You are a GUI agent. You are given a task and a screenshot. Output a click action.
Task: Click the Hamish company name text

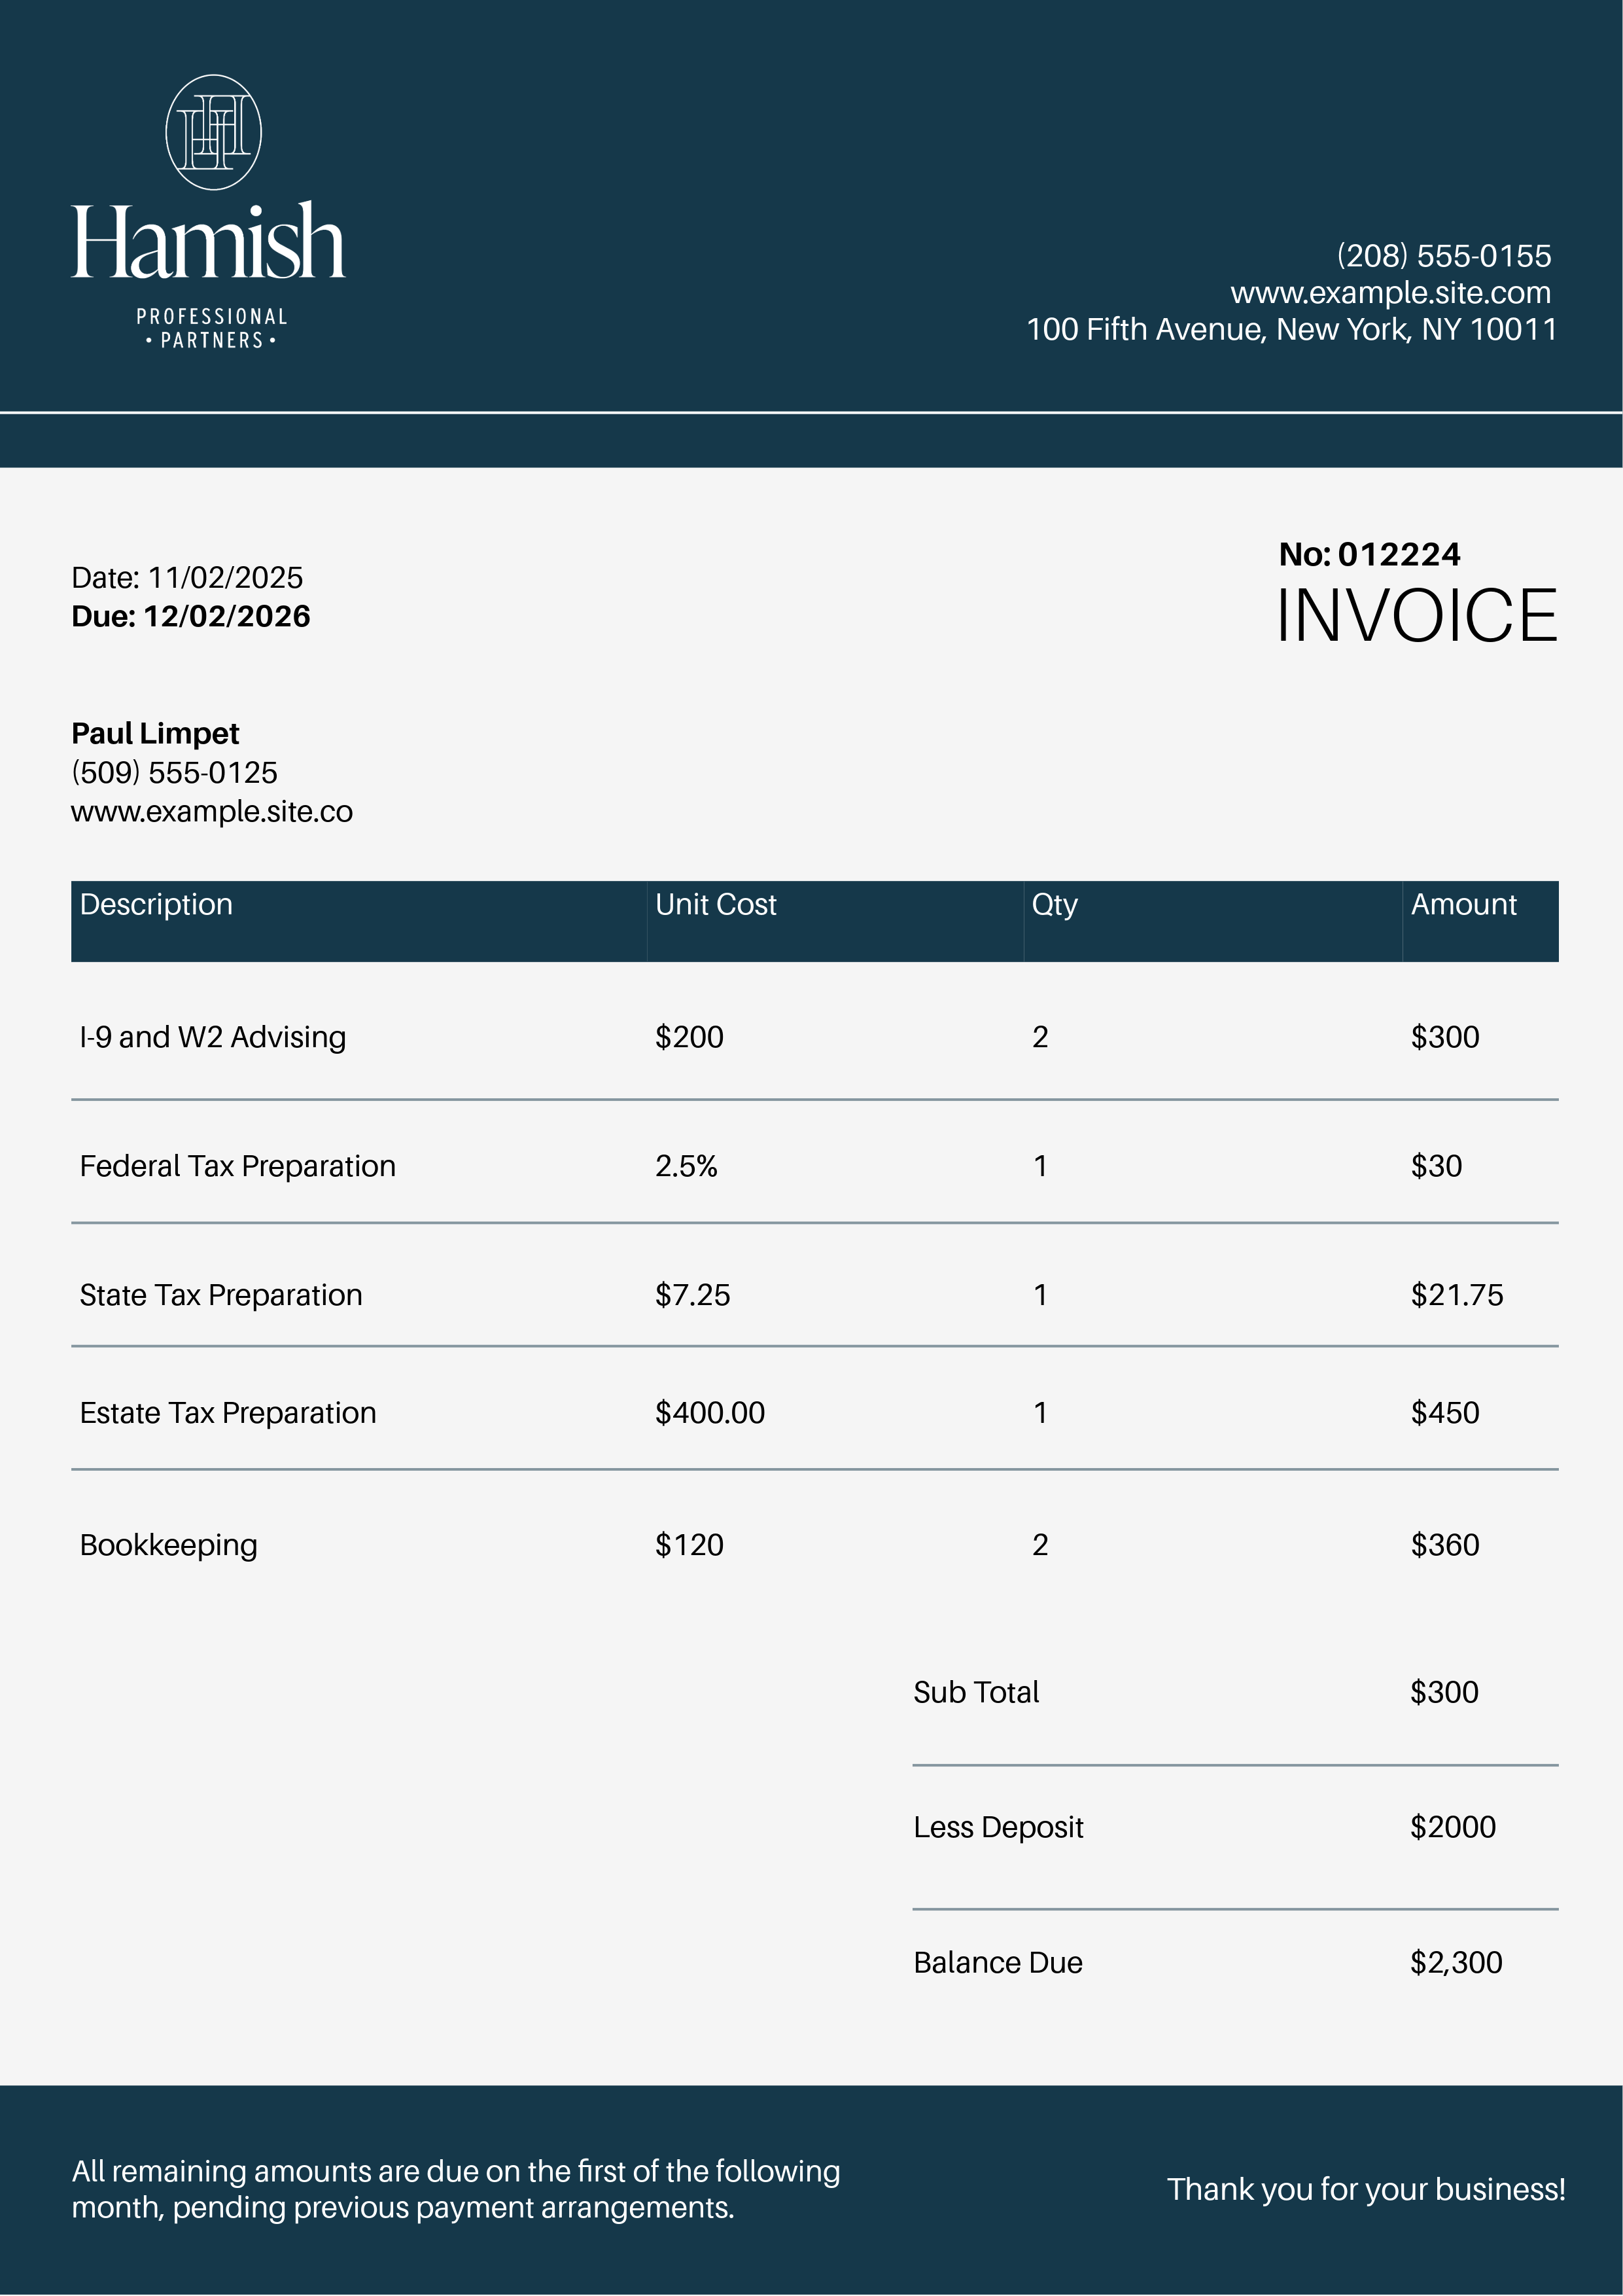(208, 242)
